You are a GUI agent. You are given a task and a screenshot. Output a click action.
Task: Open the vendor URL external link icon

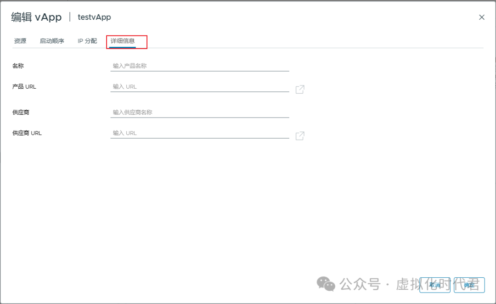coord(300,136)
